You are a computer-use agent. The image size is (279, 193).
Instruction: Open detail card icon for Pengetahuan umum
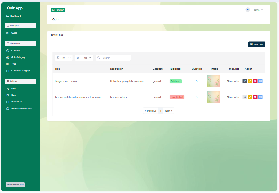(x=260, y=81)
